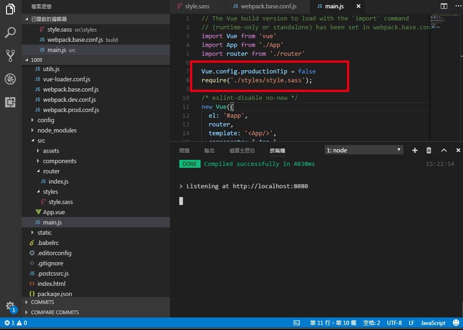Open index.js under router folder

96,182
